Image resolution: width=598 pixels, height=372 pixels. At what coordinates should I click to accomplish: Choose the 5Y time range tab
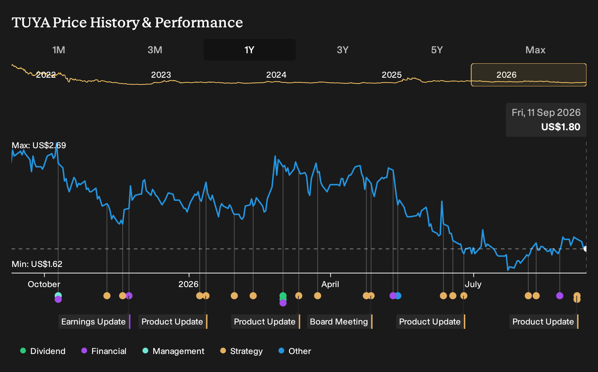[437, 50]
